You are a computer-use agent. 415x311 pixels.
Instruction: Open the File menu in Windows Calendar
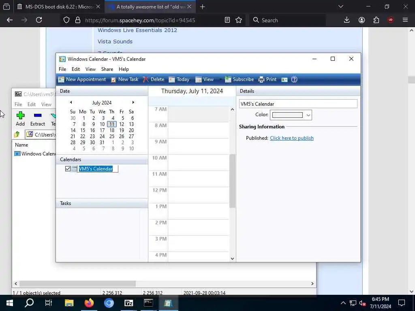[x=62, y=69]
